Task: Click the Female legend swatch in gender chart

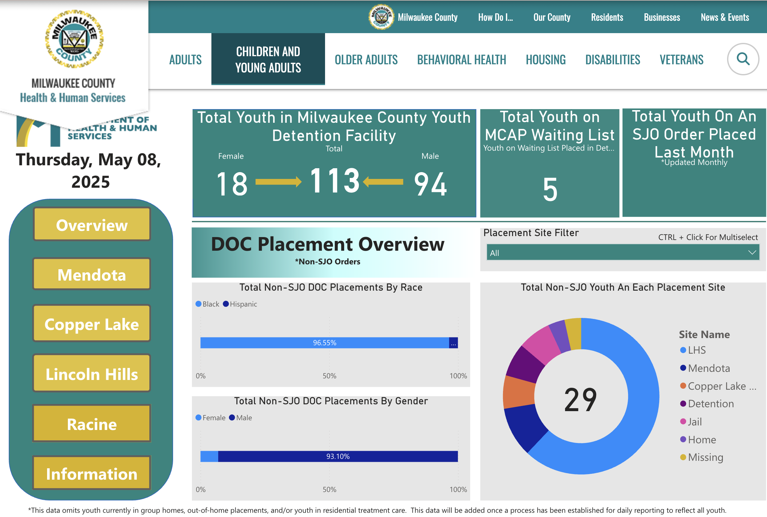Action: point(198,417)
